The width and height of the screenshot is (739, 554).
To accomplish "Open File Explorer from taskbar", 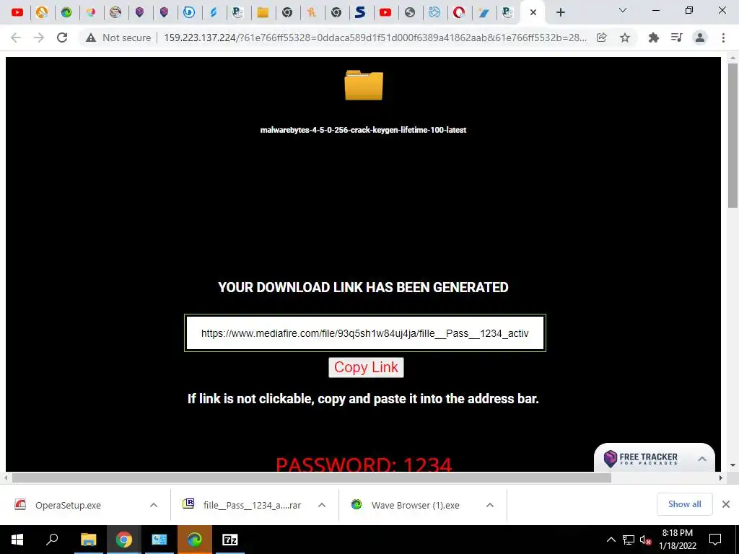I will pyautogui.click(x=88, y=540).
